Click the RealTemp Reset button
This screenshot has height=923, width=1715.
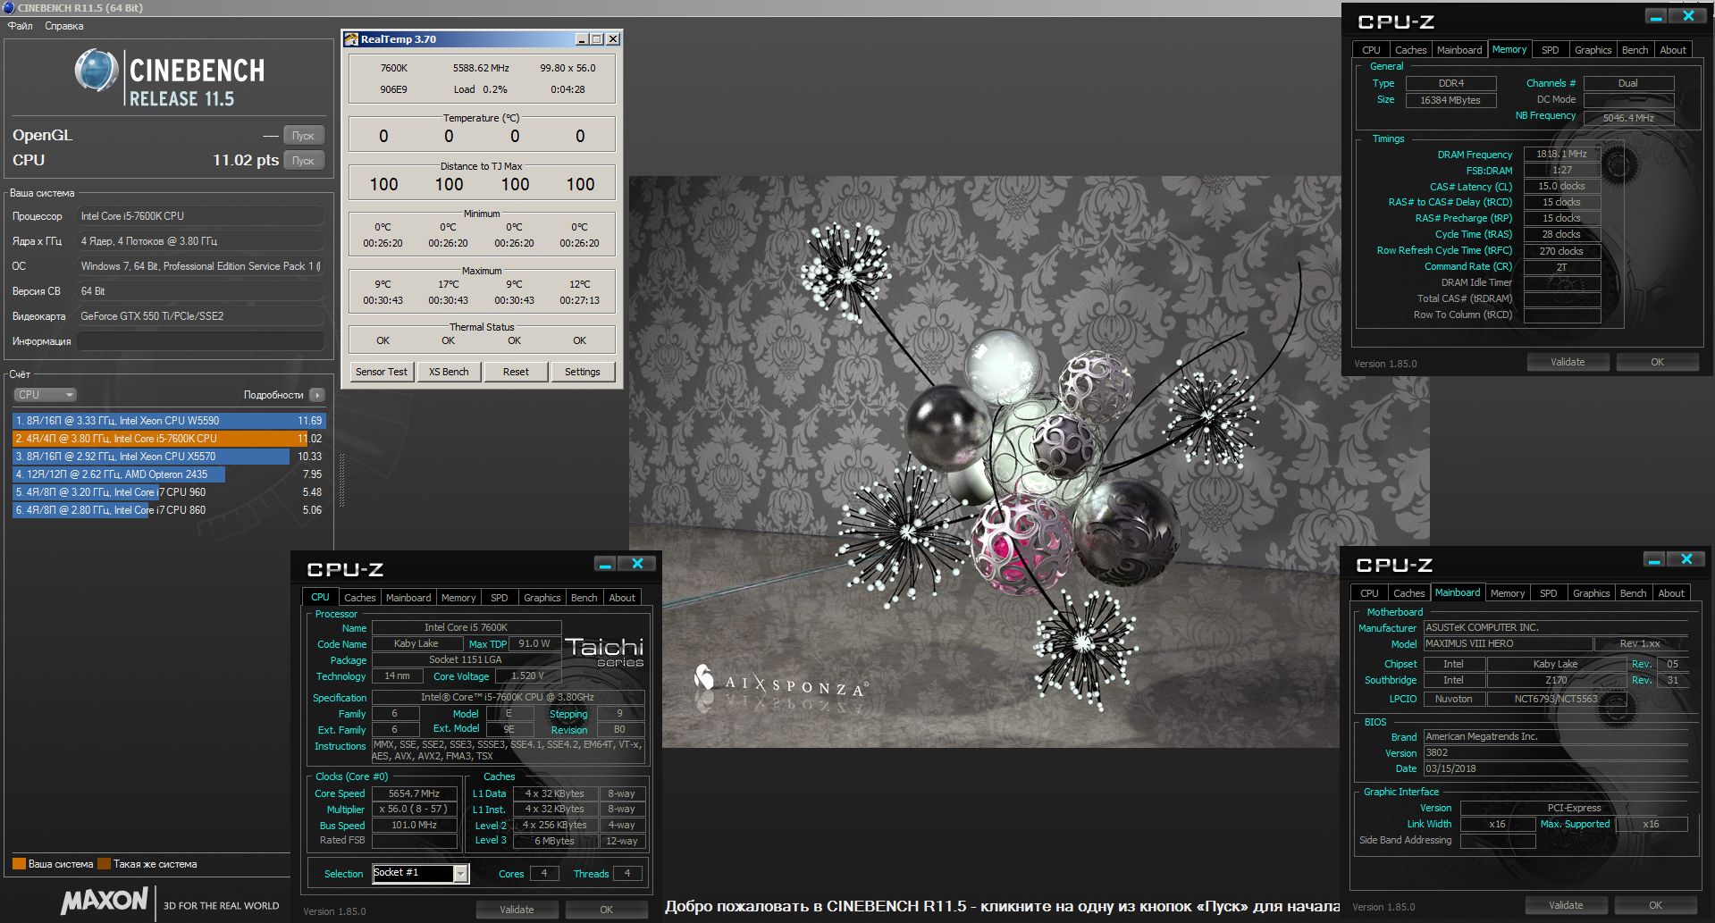click(516, 372)
